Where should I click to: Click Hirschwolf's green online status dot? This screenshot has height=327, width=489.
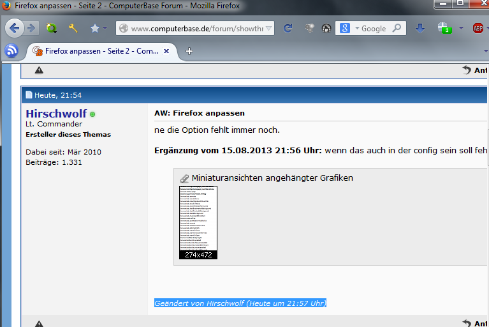click(x=92, y=114)
